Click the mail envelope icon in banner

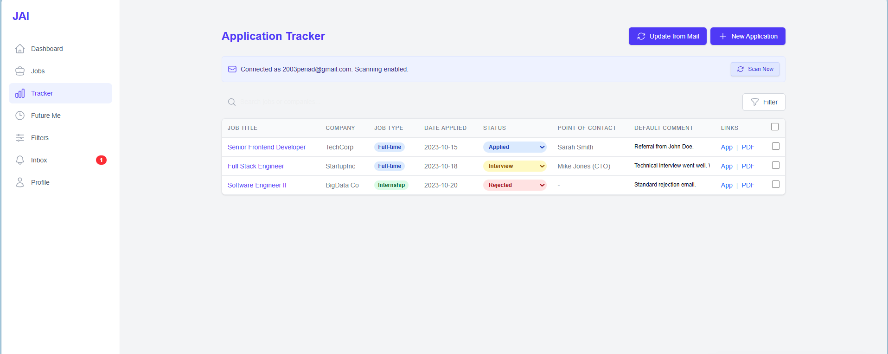pos(232,69)
